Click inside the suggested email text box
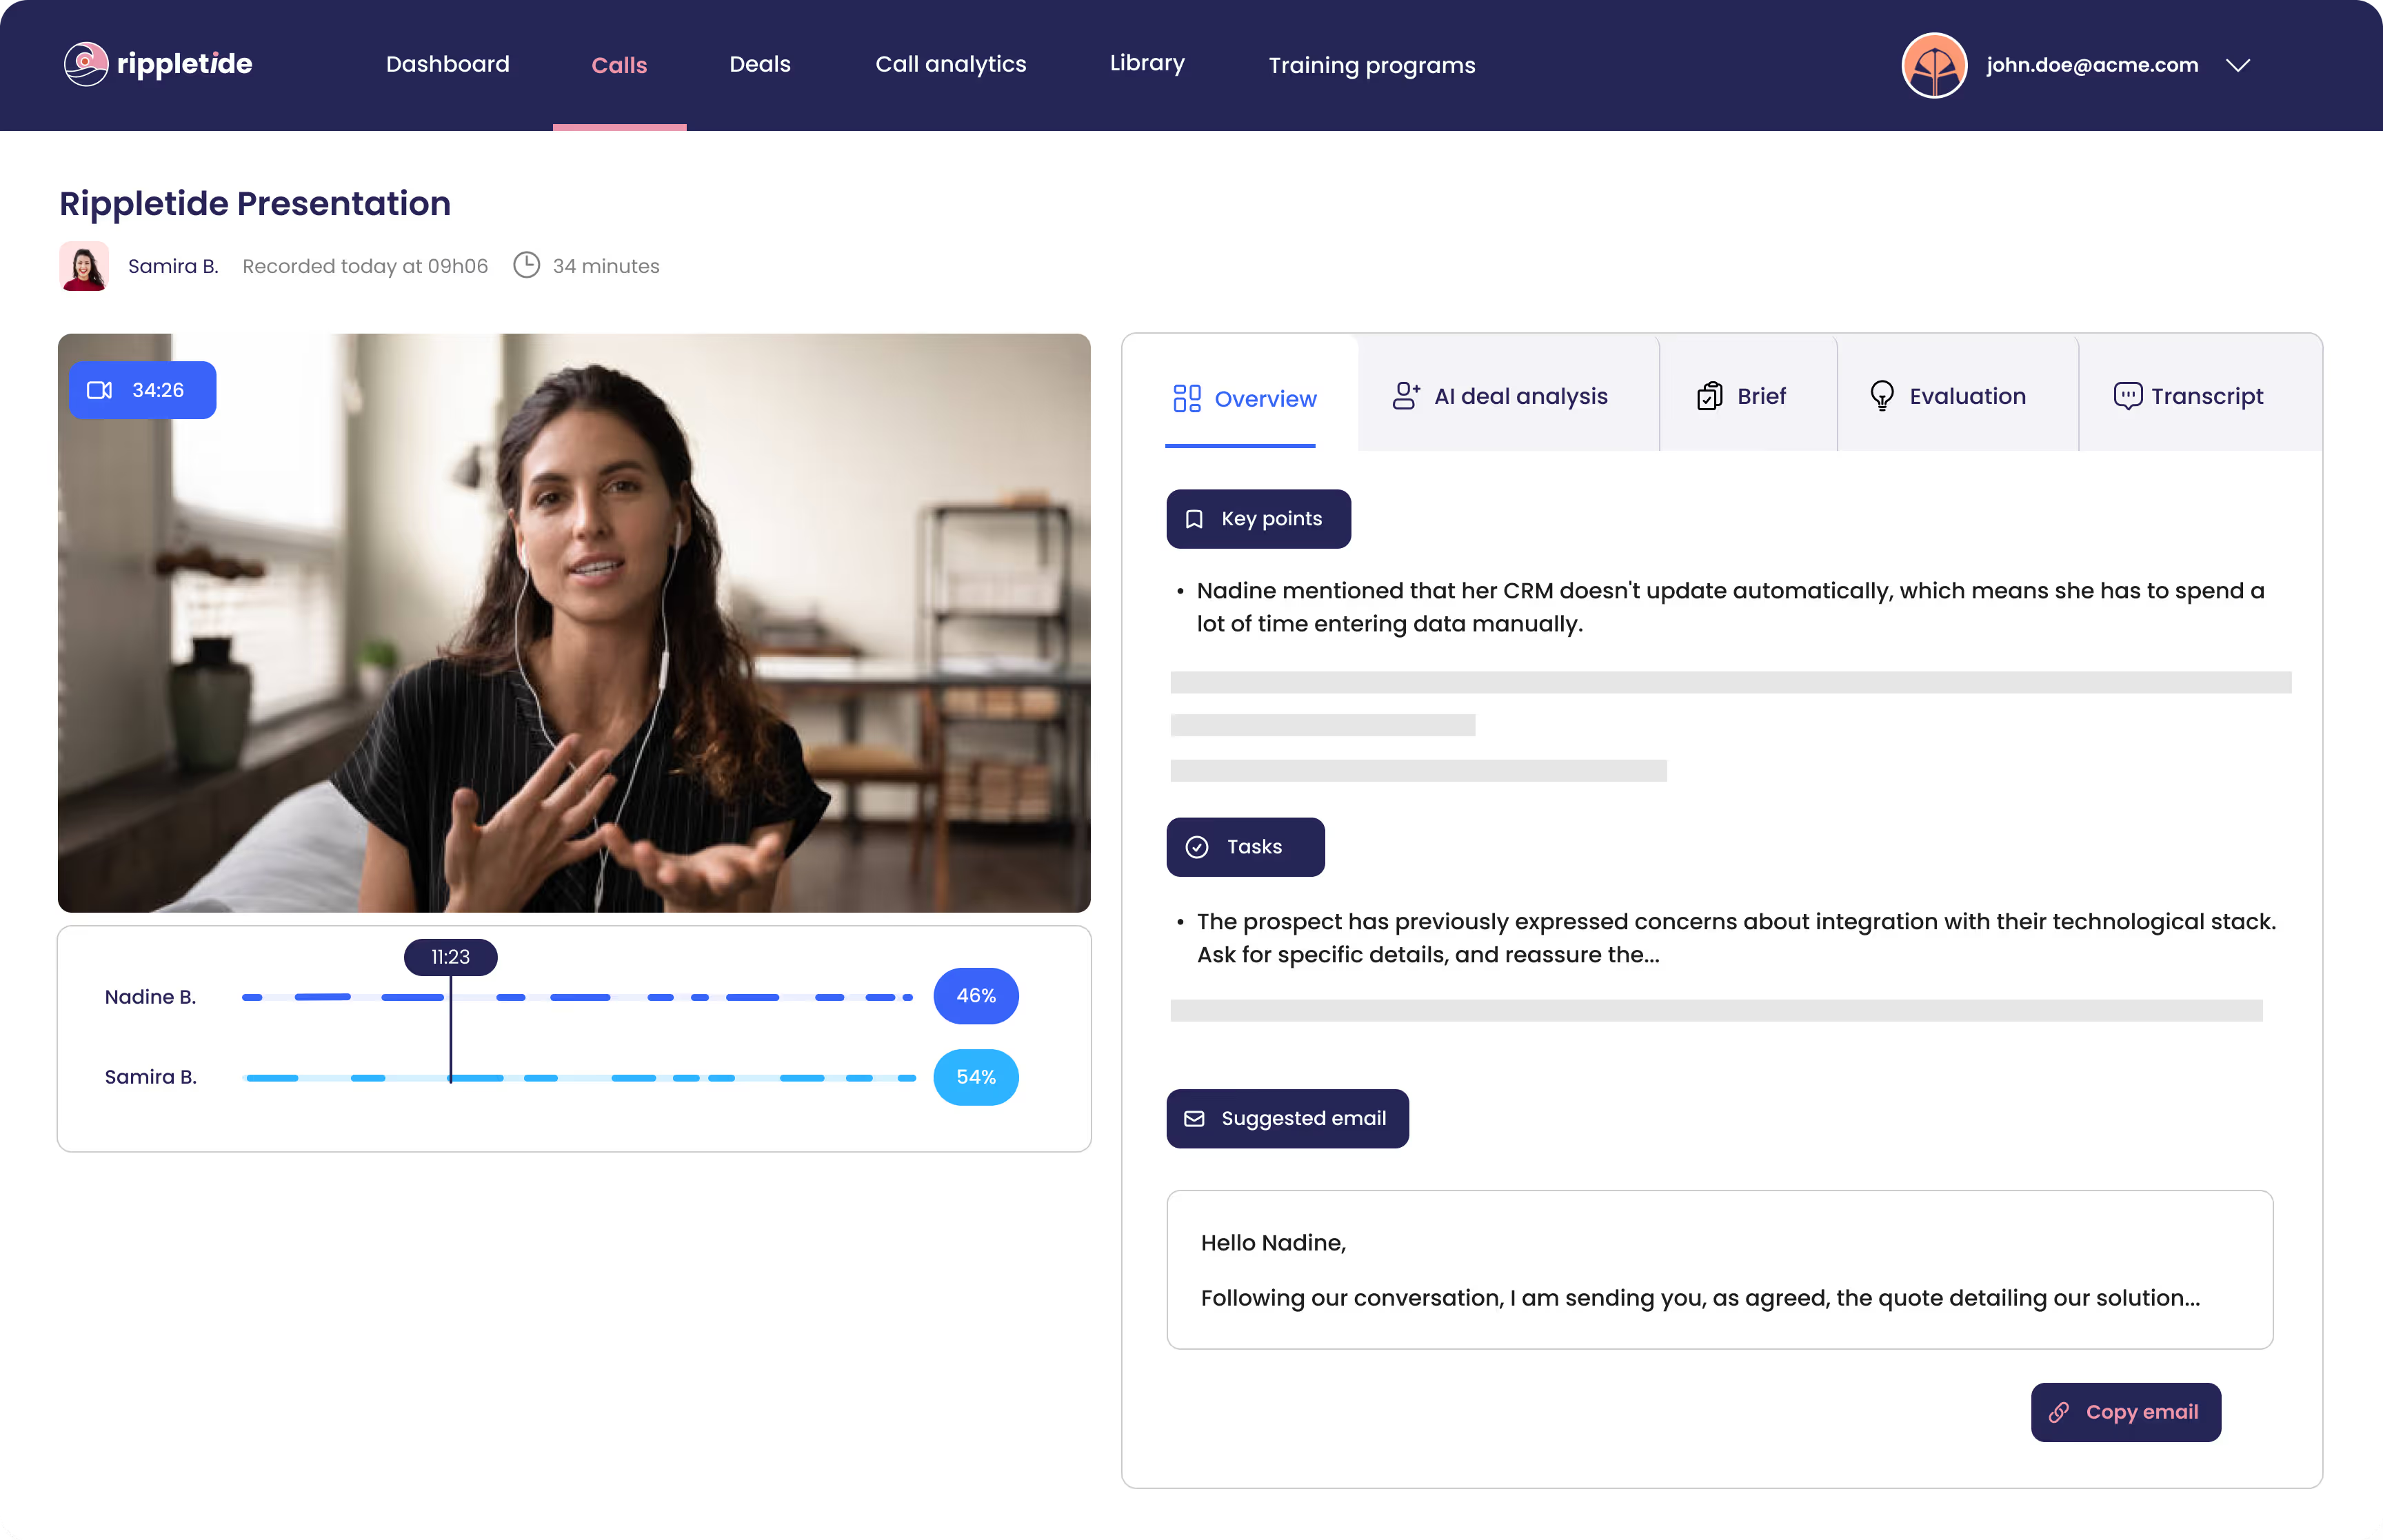 tap(1719, 1269)
